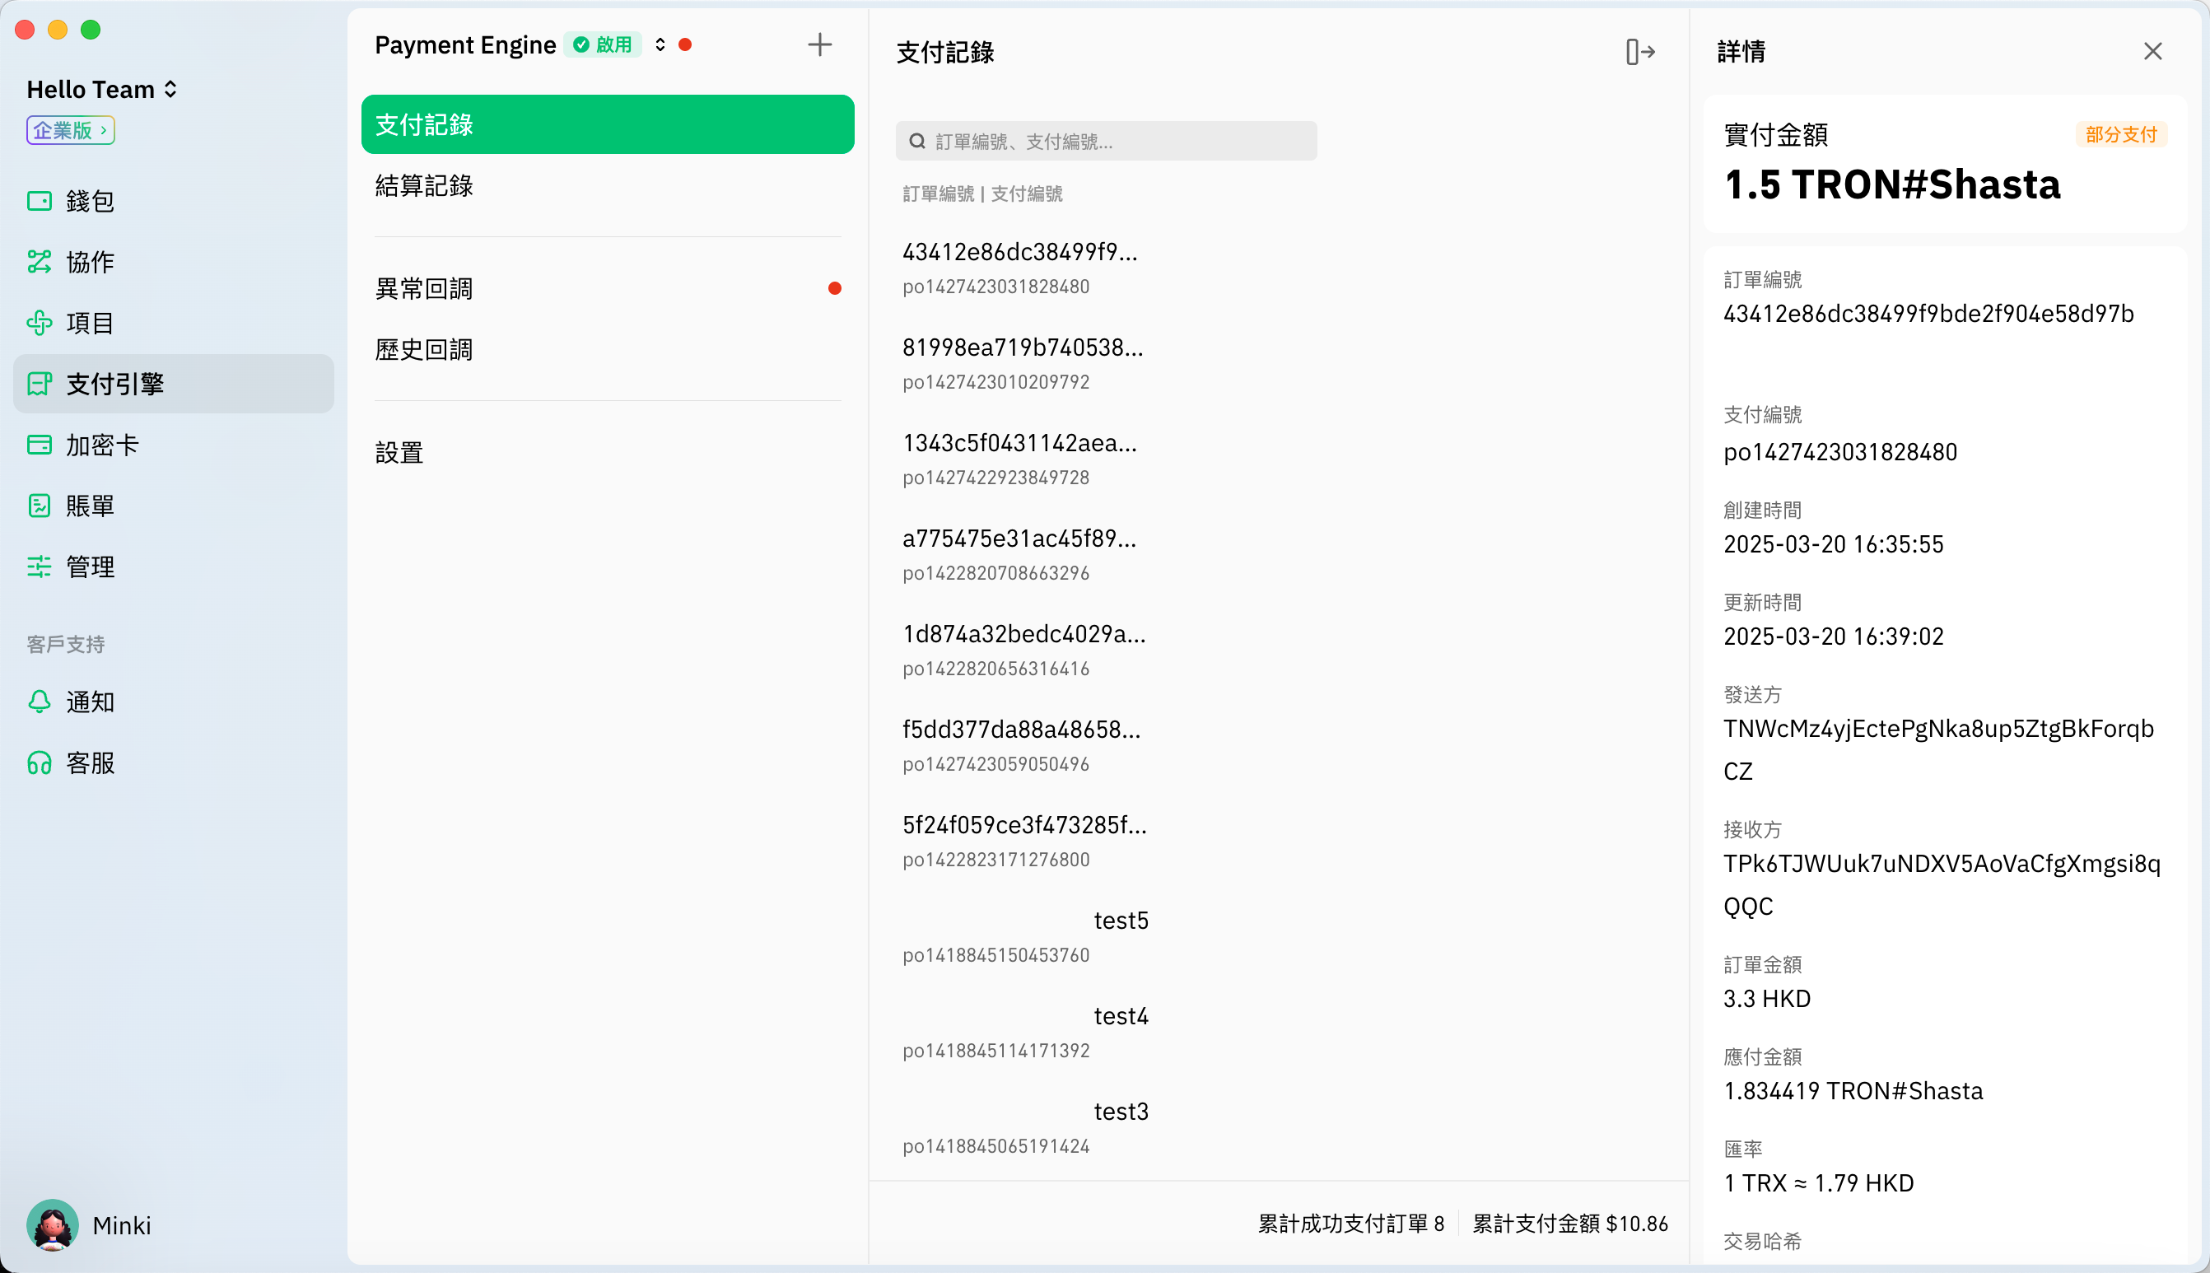Click the wallet icon in sidebar
Screen dimensions: 2210x1273
(x=40, y=201)
